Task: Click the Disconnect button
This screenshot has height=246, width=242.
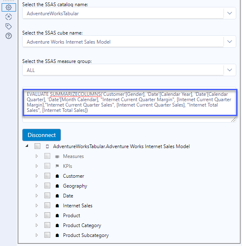Action: point(42,135)
